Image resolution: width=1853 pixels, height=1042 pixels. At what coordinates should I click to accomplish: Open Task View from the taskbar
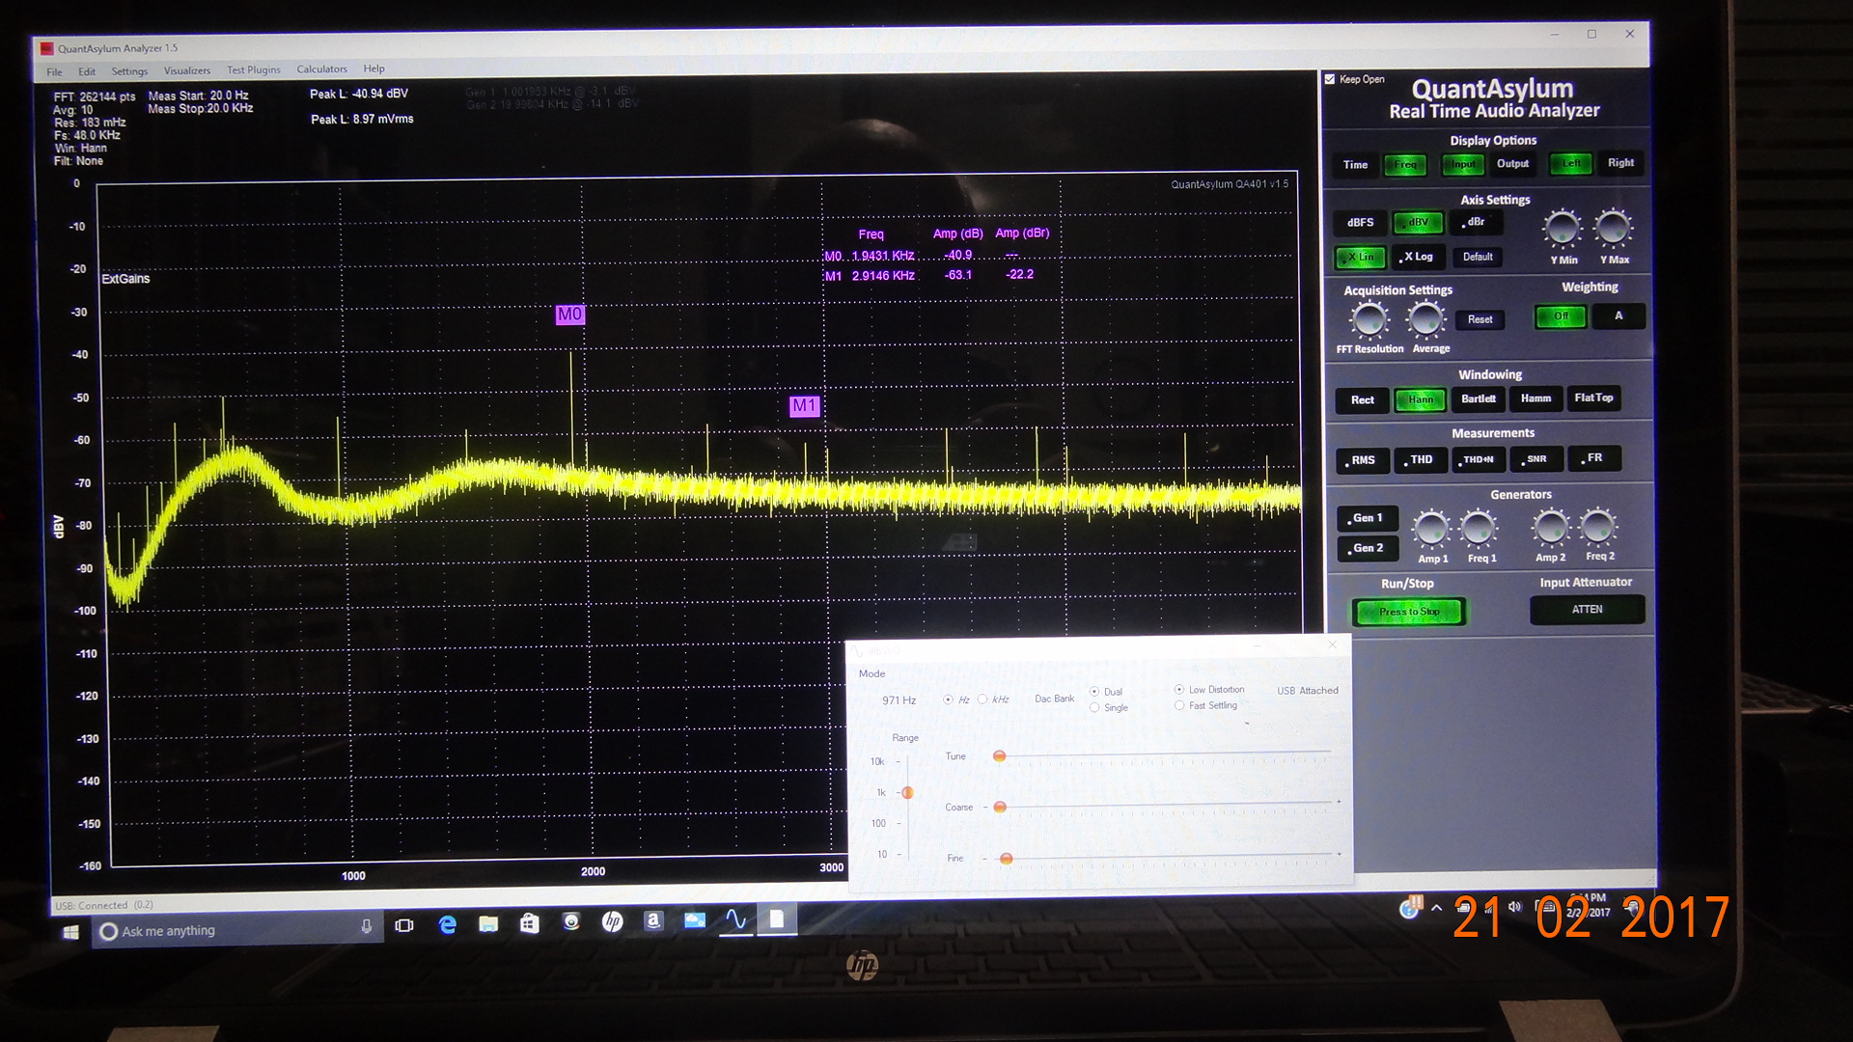tap(404, 925)
